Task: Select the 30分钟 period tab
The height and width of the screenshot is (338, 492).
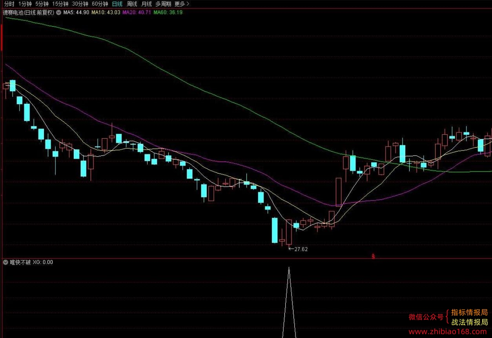Action: (x=80, y=4)
